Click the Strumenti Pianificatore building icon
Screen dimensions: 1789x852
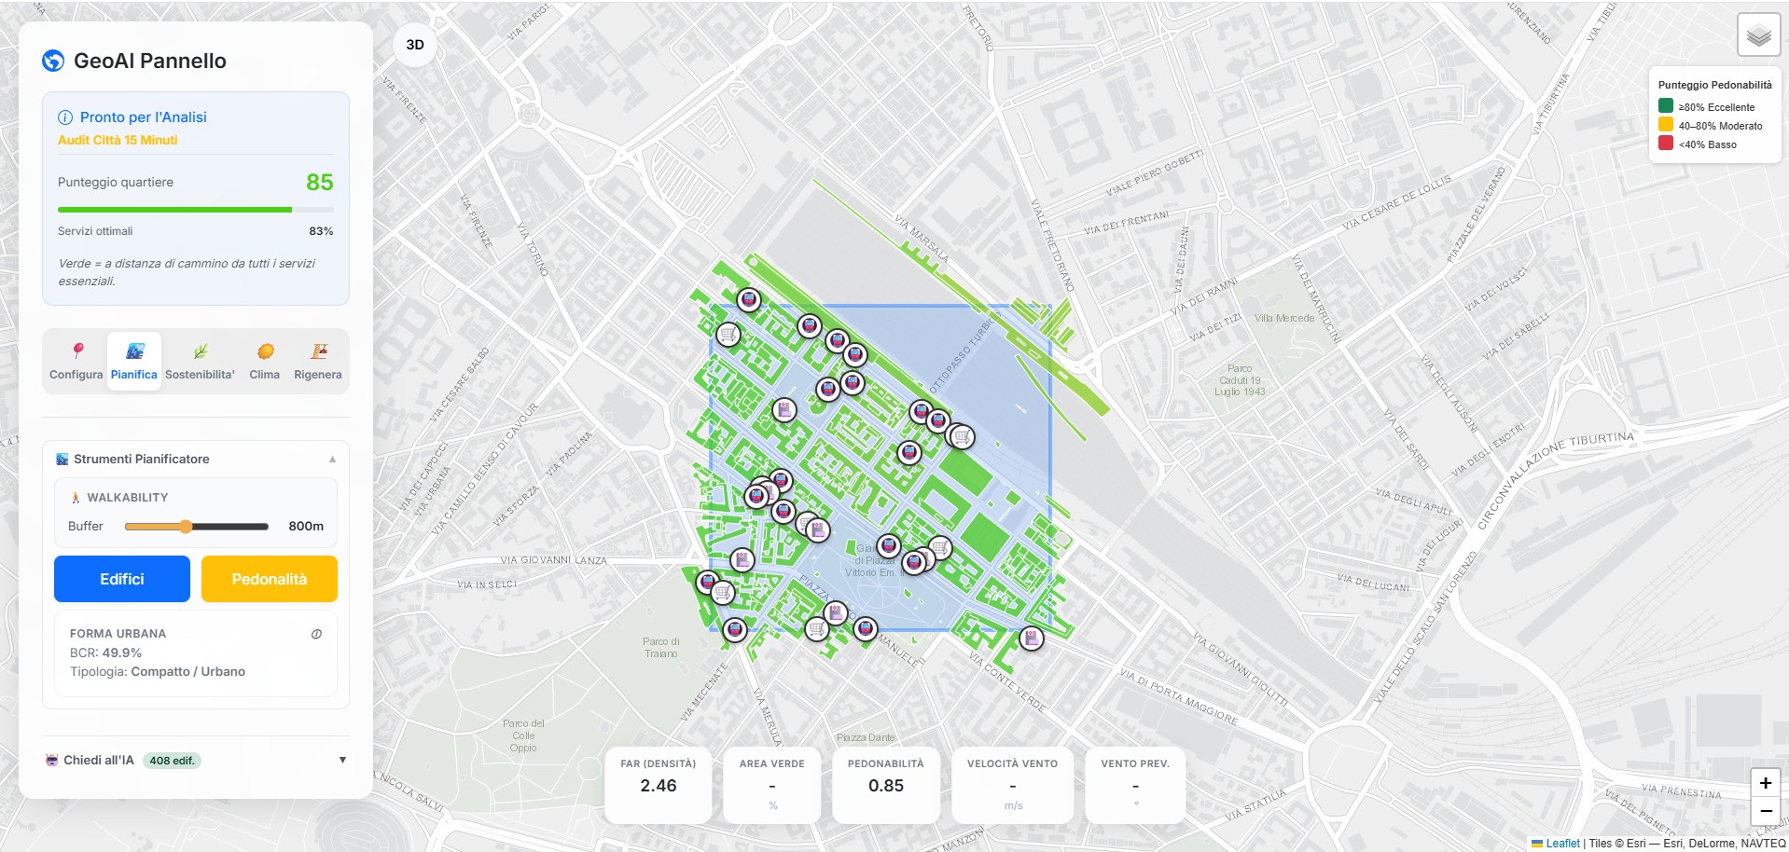click(x=62, y=460)
